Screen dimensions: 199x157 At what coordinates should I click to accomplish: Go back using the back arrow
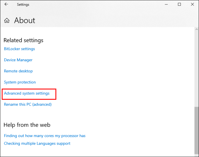click(6, 4)
